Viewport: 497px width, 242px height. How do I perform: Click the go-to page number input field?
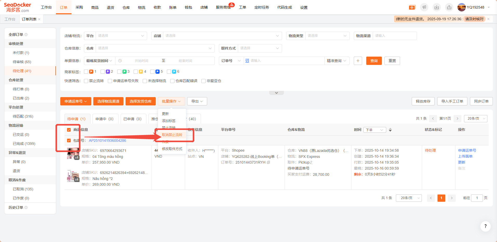click(477, 198)
